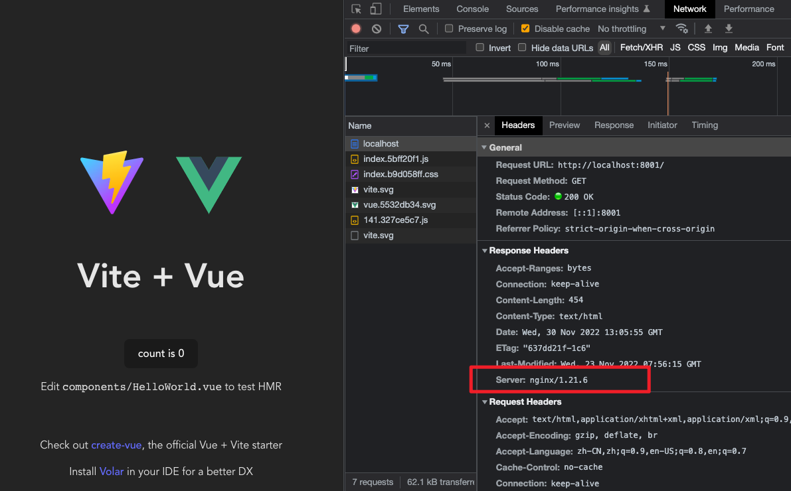Open the network search magnifier icon
Image resolution: width=791 pixels, height=491 pixels.
point(424,29)
